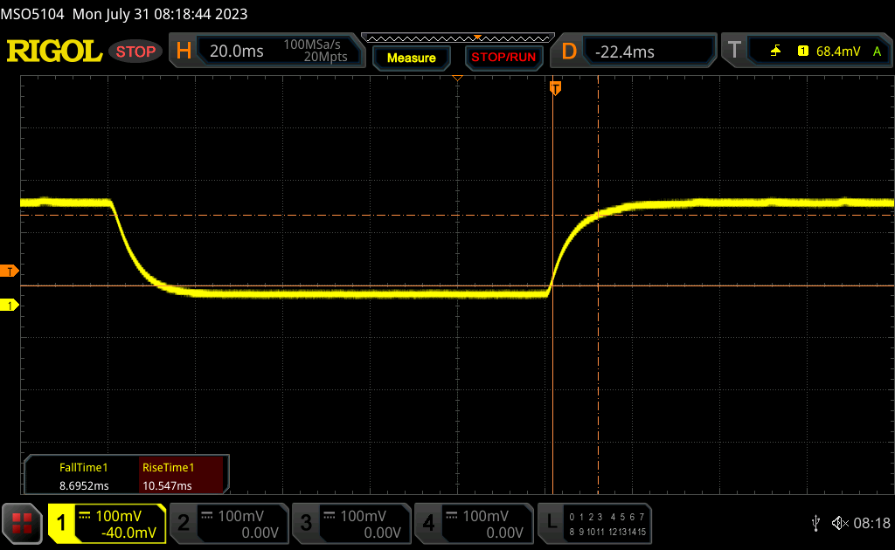Select the RiseTime1 measurement
Image resolution: width=895 pixels, height=550 pixels.
tap(169, 467)
